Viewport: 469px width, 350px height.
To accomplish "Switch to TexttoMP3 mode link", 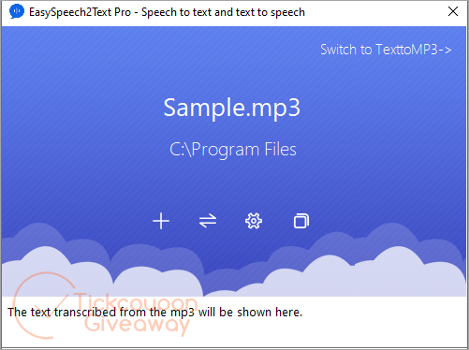I will (386, 50).
